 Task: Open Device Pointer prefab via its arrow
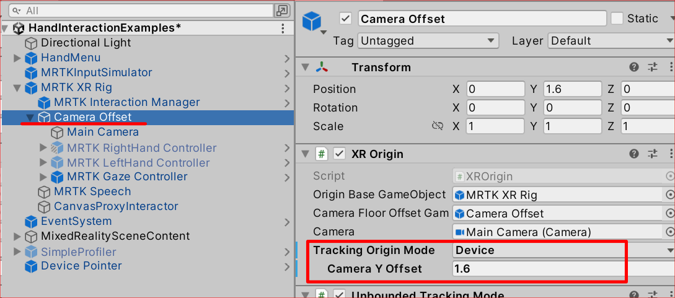pos(287,266)
